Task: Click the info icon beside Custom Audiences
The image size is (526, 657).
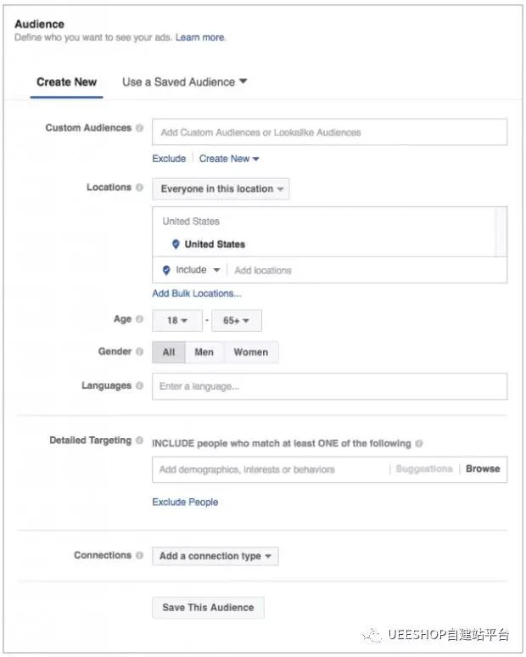Action: point(139,128)
